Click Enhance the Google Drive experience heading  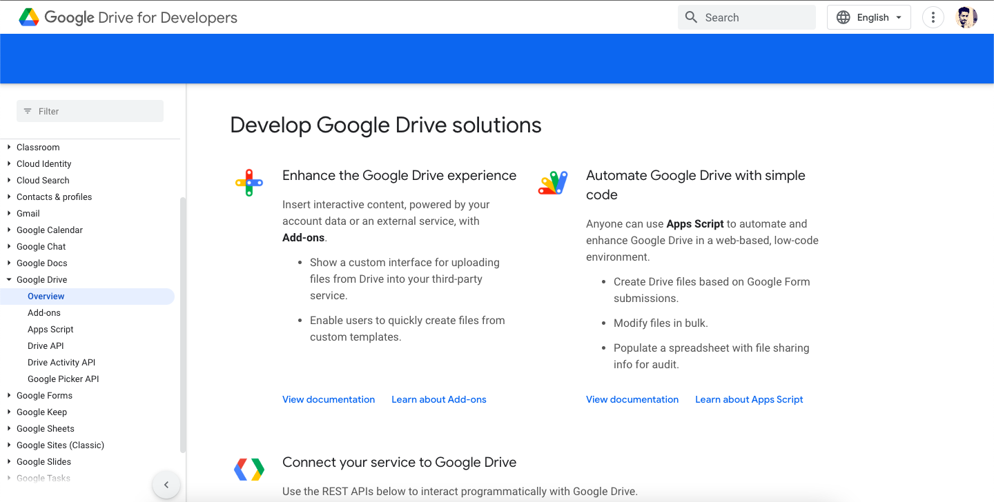coord(400,175)
